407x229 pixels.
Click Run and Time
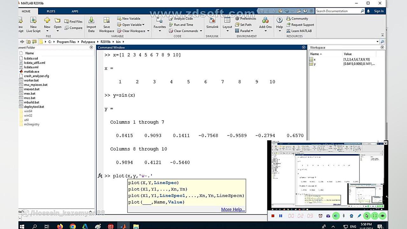pos(181,25)
